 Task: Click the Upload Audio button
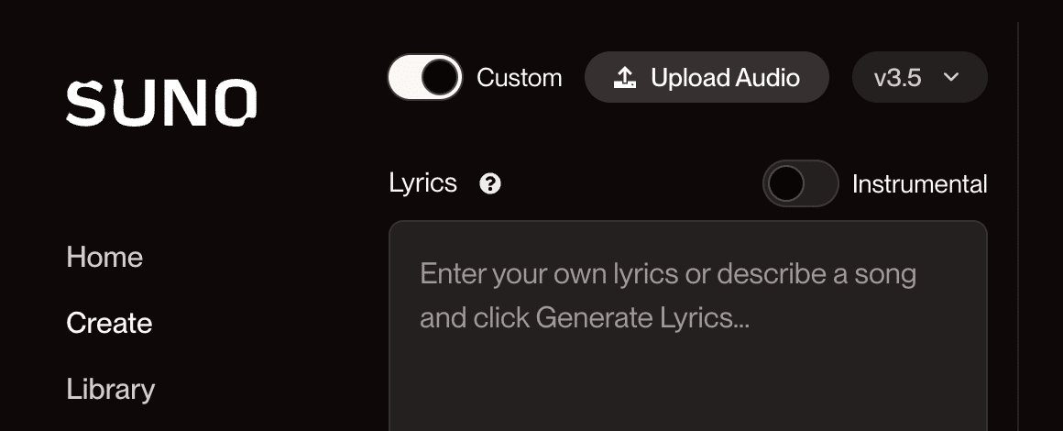point(707,77)
